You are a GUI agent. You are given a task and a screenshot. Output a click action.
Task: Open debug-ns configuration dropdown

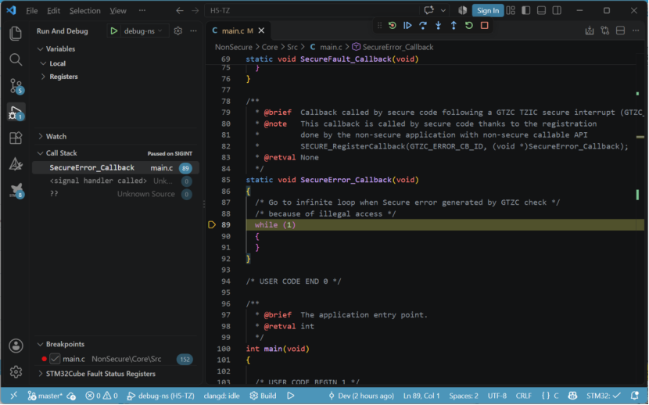coord(144,31)
